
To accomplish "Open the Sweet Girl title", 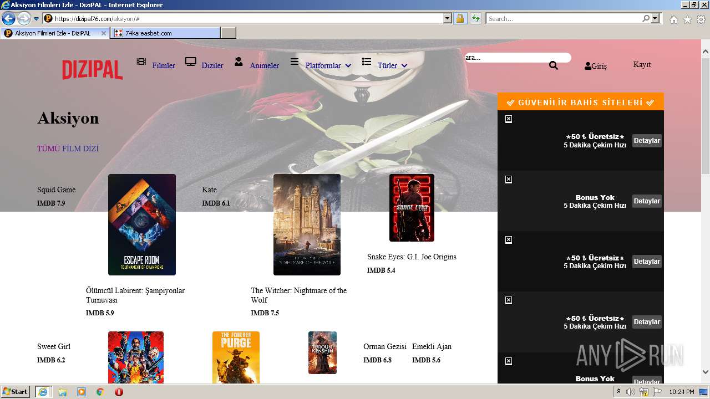I will (x=54, y=346).
